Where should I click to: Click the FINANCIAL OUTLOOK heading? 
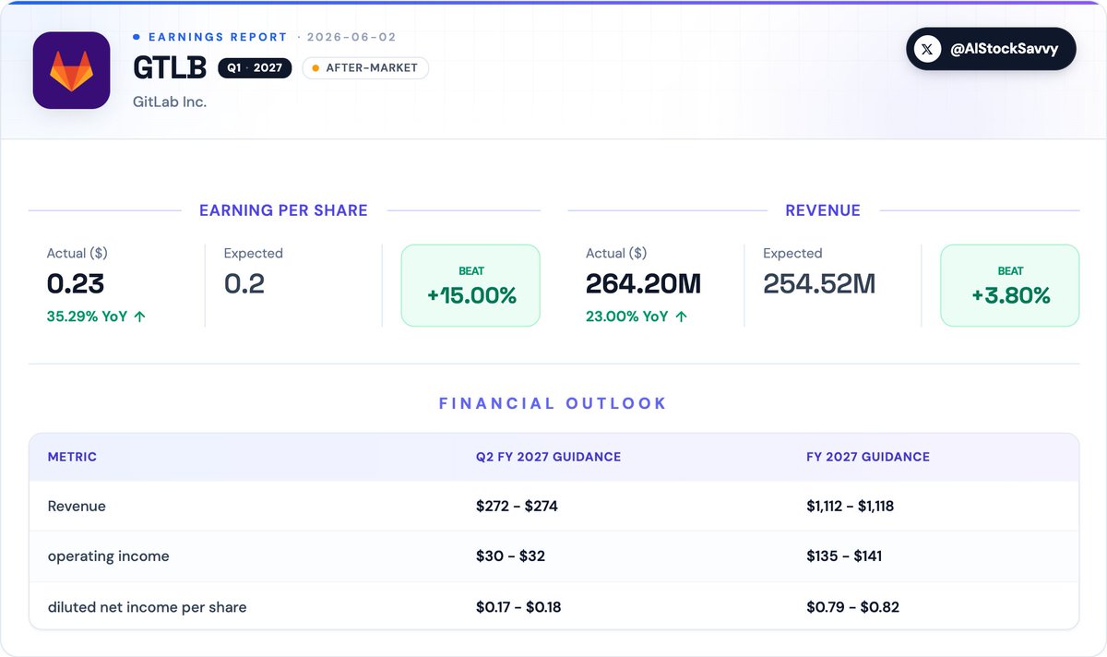(x=553, y=403)
